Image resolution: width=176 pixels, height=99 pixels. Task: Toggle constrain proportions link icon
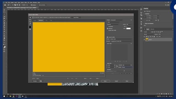click(x=117, y=66)
